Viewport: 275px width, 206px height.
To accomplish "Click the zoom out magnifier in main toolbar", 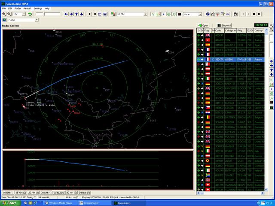I will (x=9, y=14).
